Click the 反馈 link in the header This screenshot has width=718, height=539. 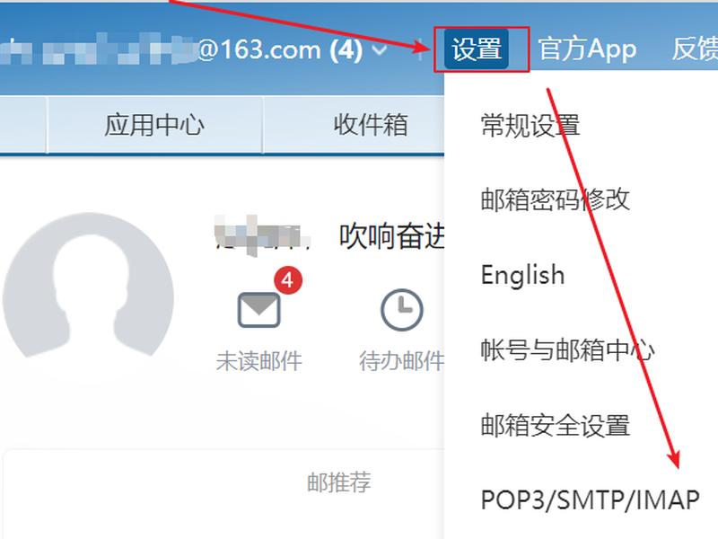click(x=695, y=49)
